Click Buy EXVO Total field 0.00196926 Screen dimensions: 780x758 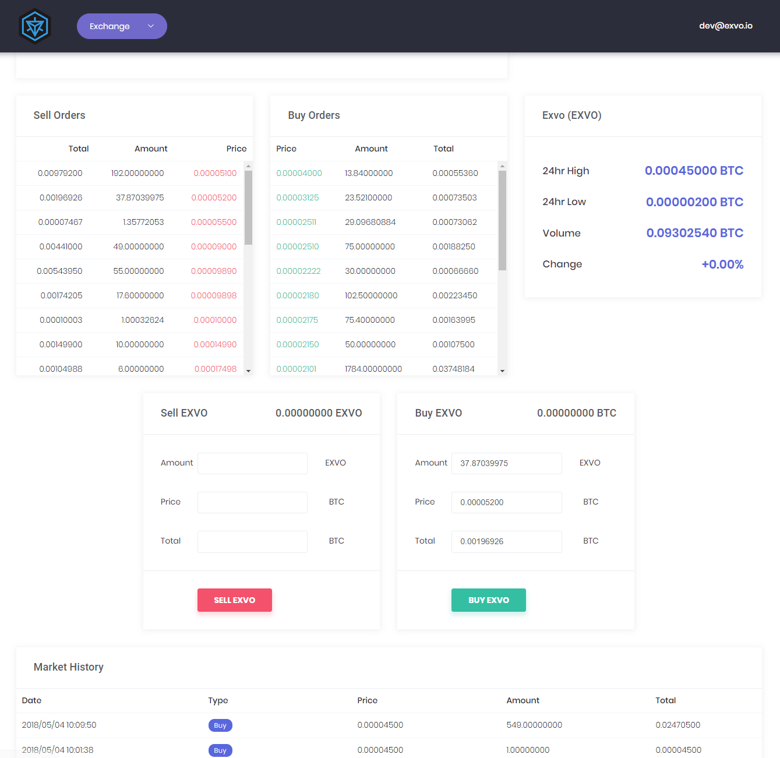[x=507, y=541]
